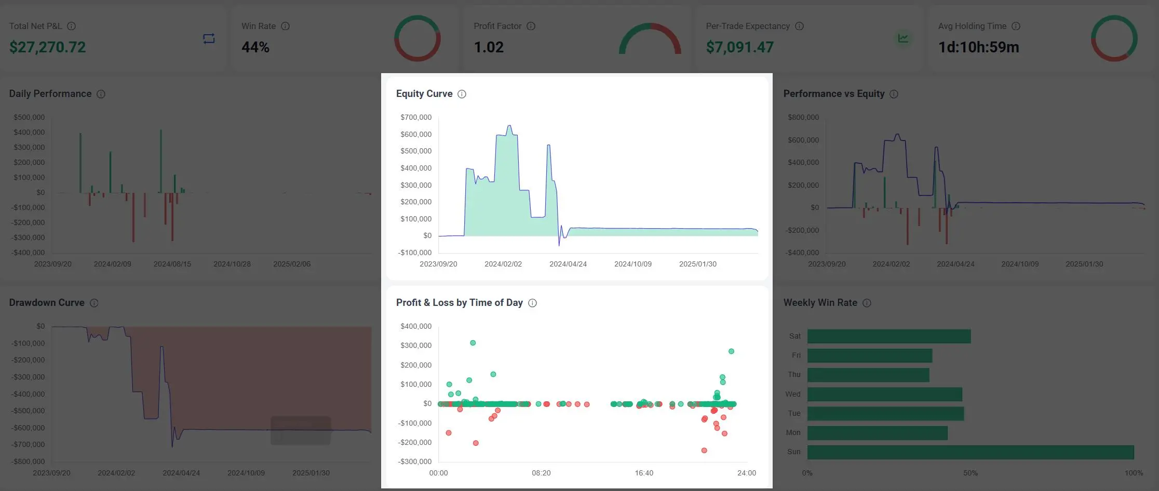Click the tallest green bar in Daily Performance
The height and width of the screenshot is (491, 1159).
click(x=160, y=161)
